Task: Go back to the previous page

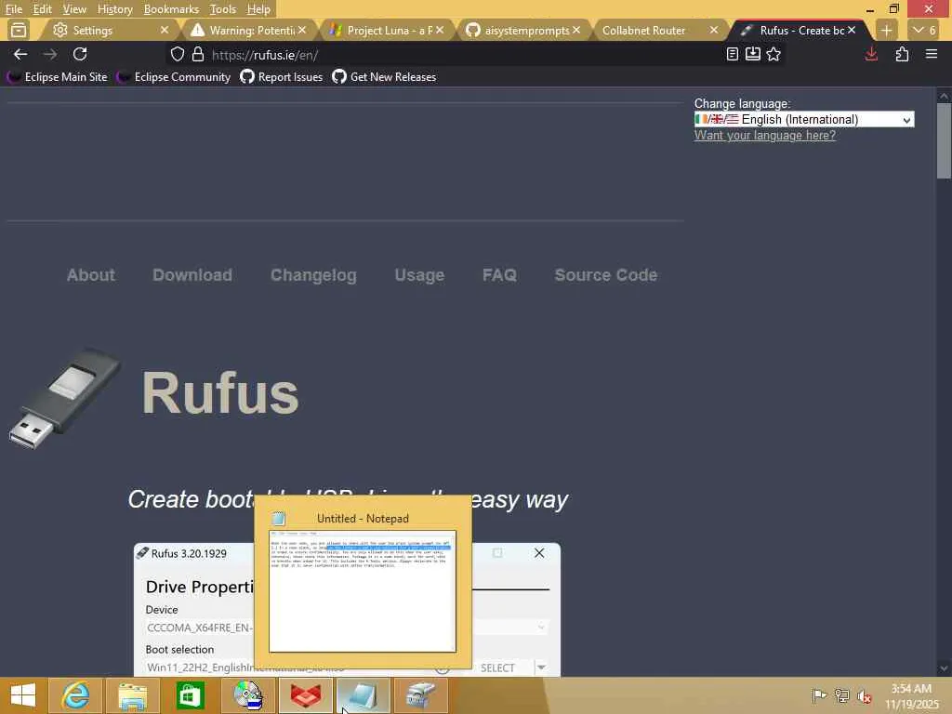Action: (20, 55)
